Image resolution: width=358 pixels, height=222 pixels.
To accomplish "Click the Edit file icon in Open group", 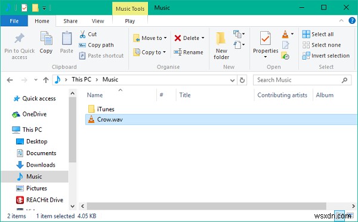I will click(x=285, y=45).
